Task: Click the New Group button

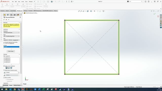Action: (11, 51)
